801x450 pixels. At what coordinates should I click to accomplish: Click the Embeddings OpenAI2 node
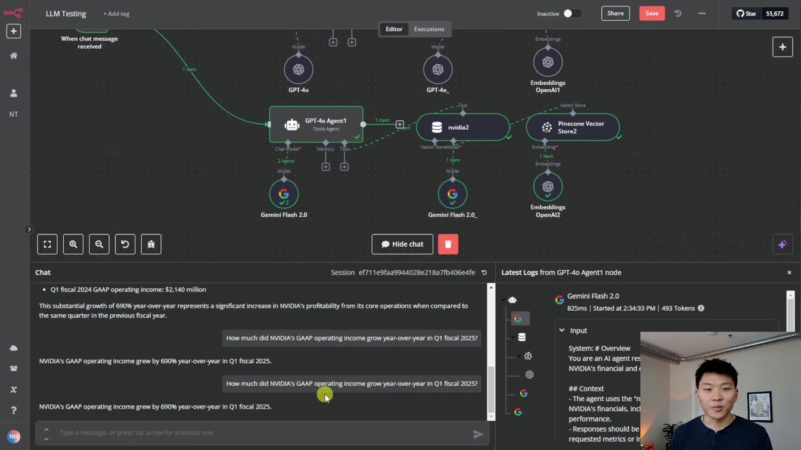pos(548,186)
